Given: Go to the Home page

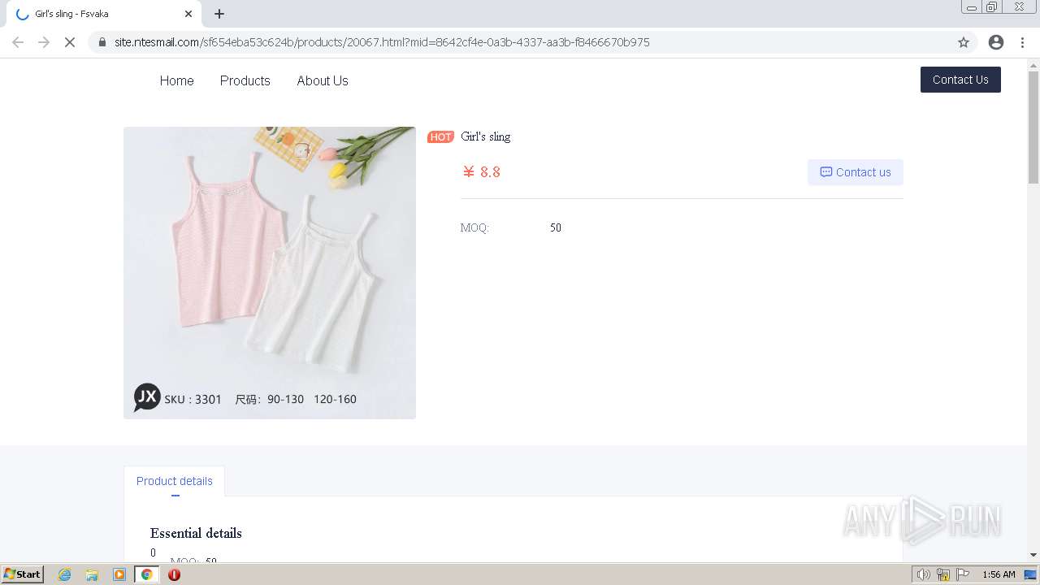Looking at the screenshot, I should coord(176,80).
